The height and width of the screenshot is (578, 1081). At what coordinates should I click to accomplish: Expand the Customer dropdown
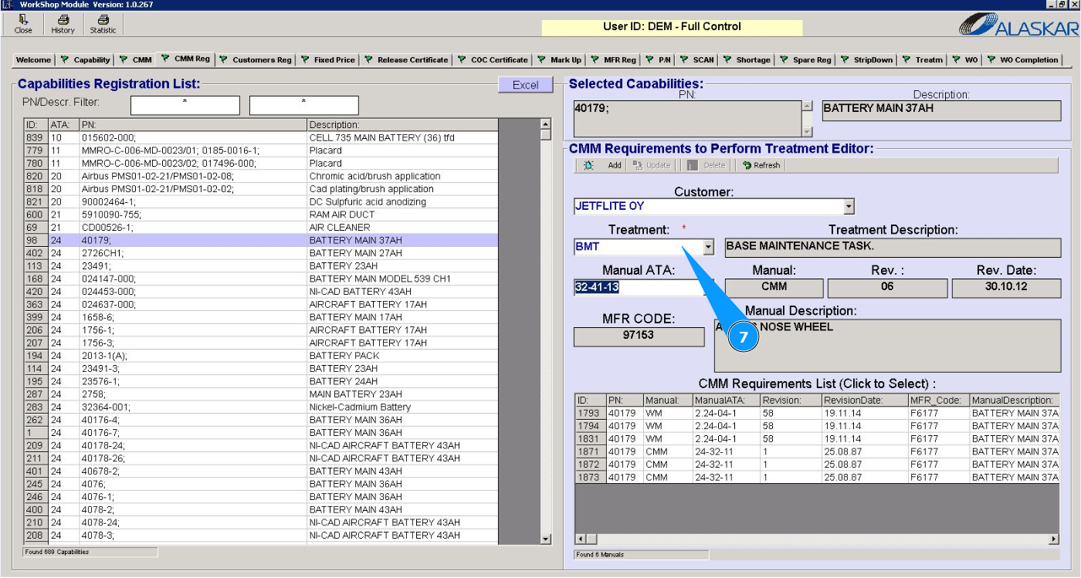[x=849, y=207]
